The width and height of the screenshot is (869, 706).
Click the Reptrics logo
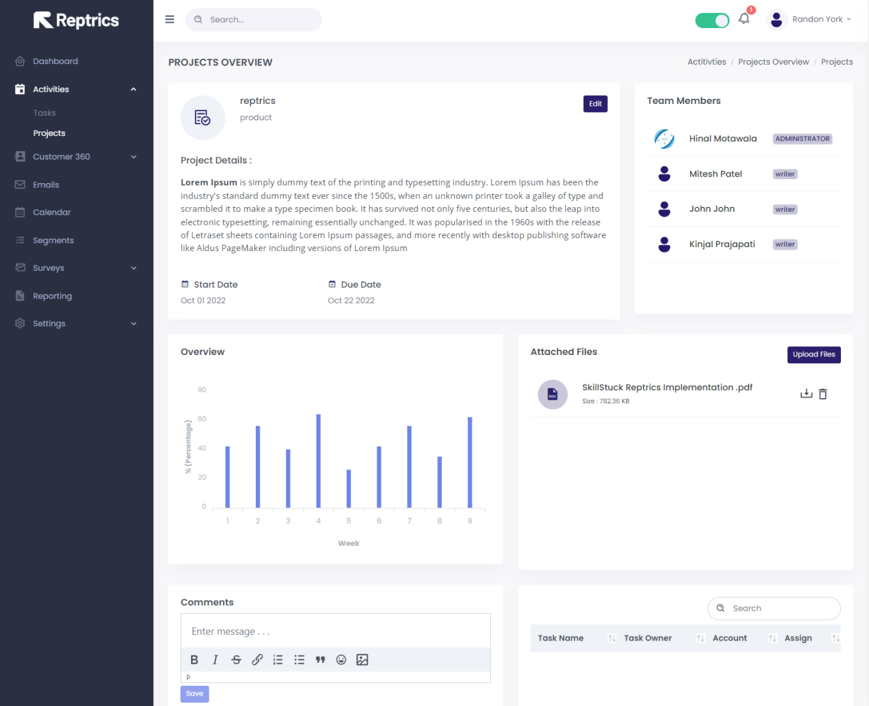click(x=76, y=20)
